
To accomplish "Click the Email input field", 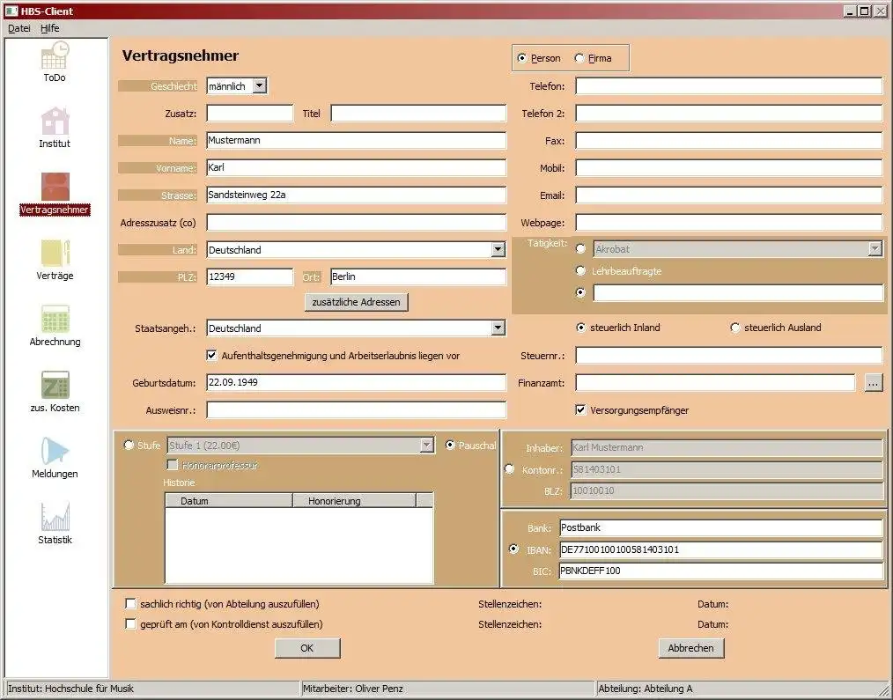I will (728, 195).
